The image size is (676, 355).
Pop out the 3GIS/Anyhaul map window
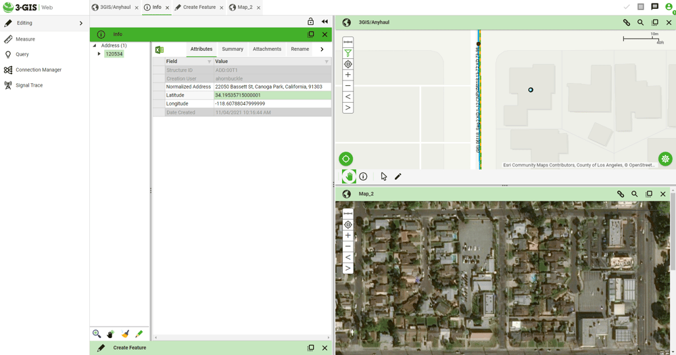coord(655,22)
